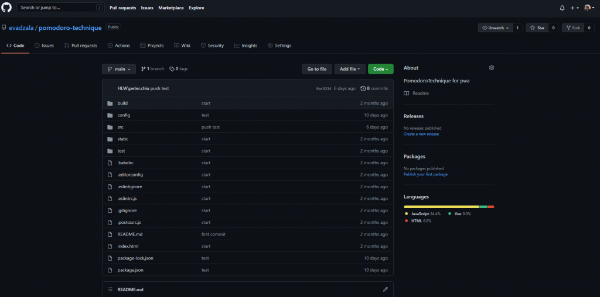This screenshot has width=600, height=297.
Task: Click the test folder icon
Action: click(x=110, y=151)
